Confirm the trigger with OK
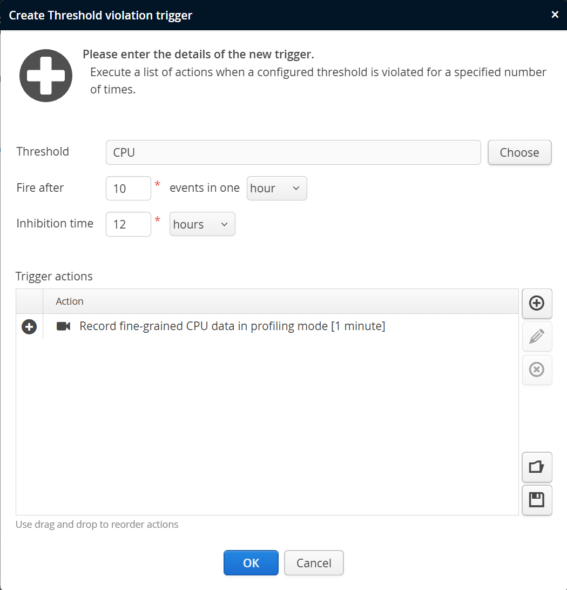The width and height of the screenshot is (567, 590). click(x=251, y=563)
